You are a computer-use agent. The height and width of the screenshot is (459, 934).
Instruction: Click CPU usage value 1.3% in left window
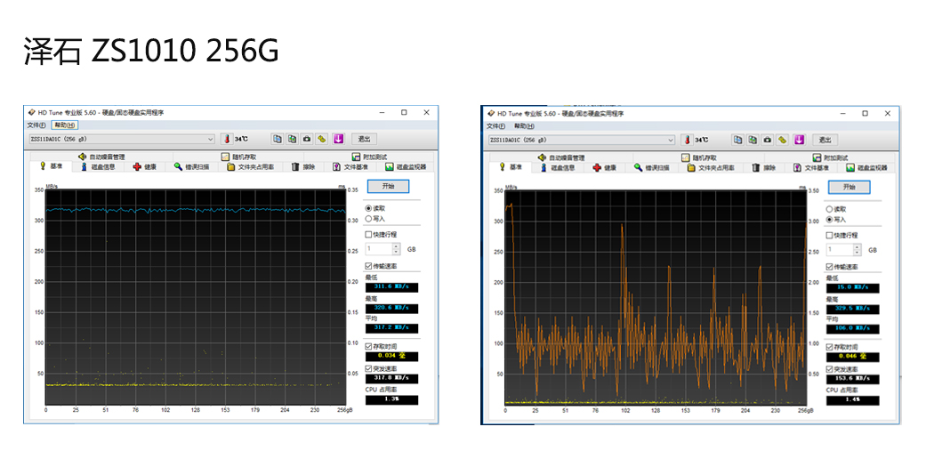[x=391, y=400]
